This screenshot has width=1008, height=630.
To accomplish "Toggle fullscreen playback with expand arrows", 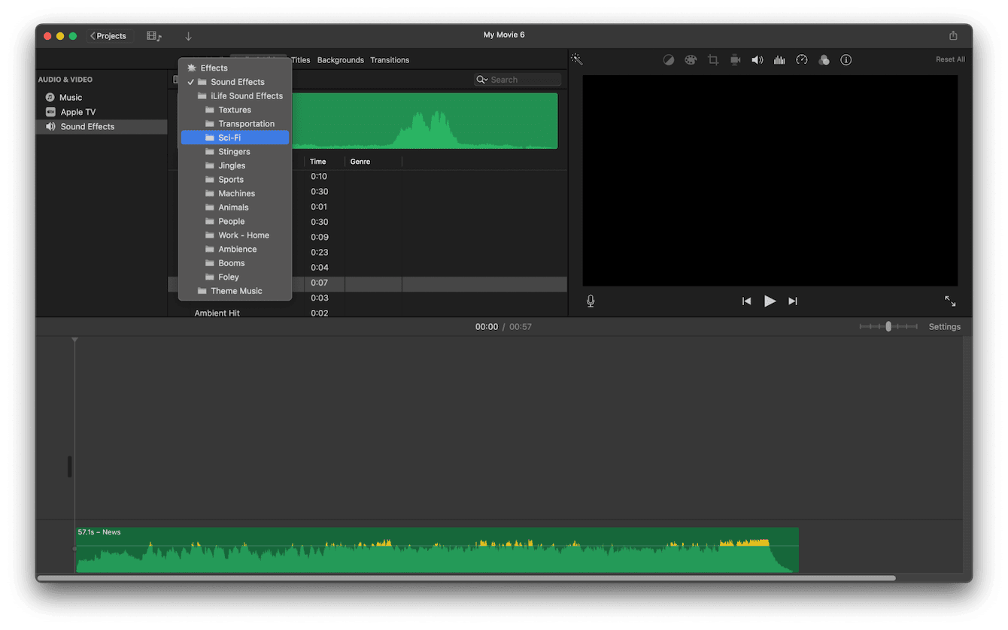I will [x=950, y=301].
